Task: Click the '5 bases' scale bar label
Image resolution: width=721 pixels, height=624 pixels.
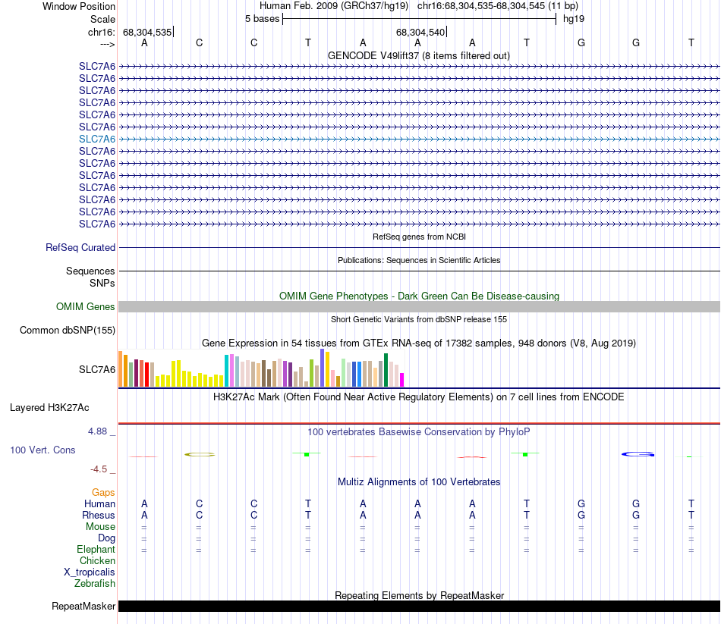Action: [x=262, y=19]
